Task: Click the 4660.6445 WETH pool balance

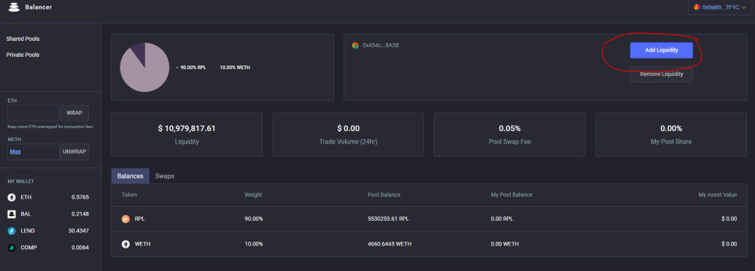Action: coord(390,244)
